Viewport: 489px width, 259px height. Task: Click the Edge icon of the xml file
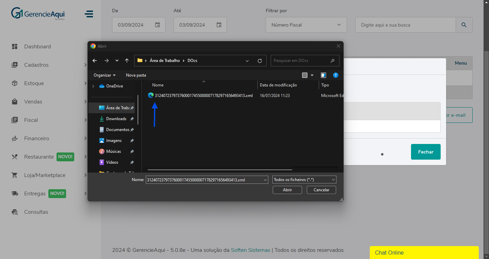[151, 95]
